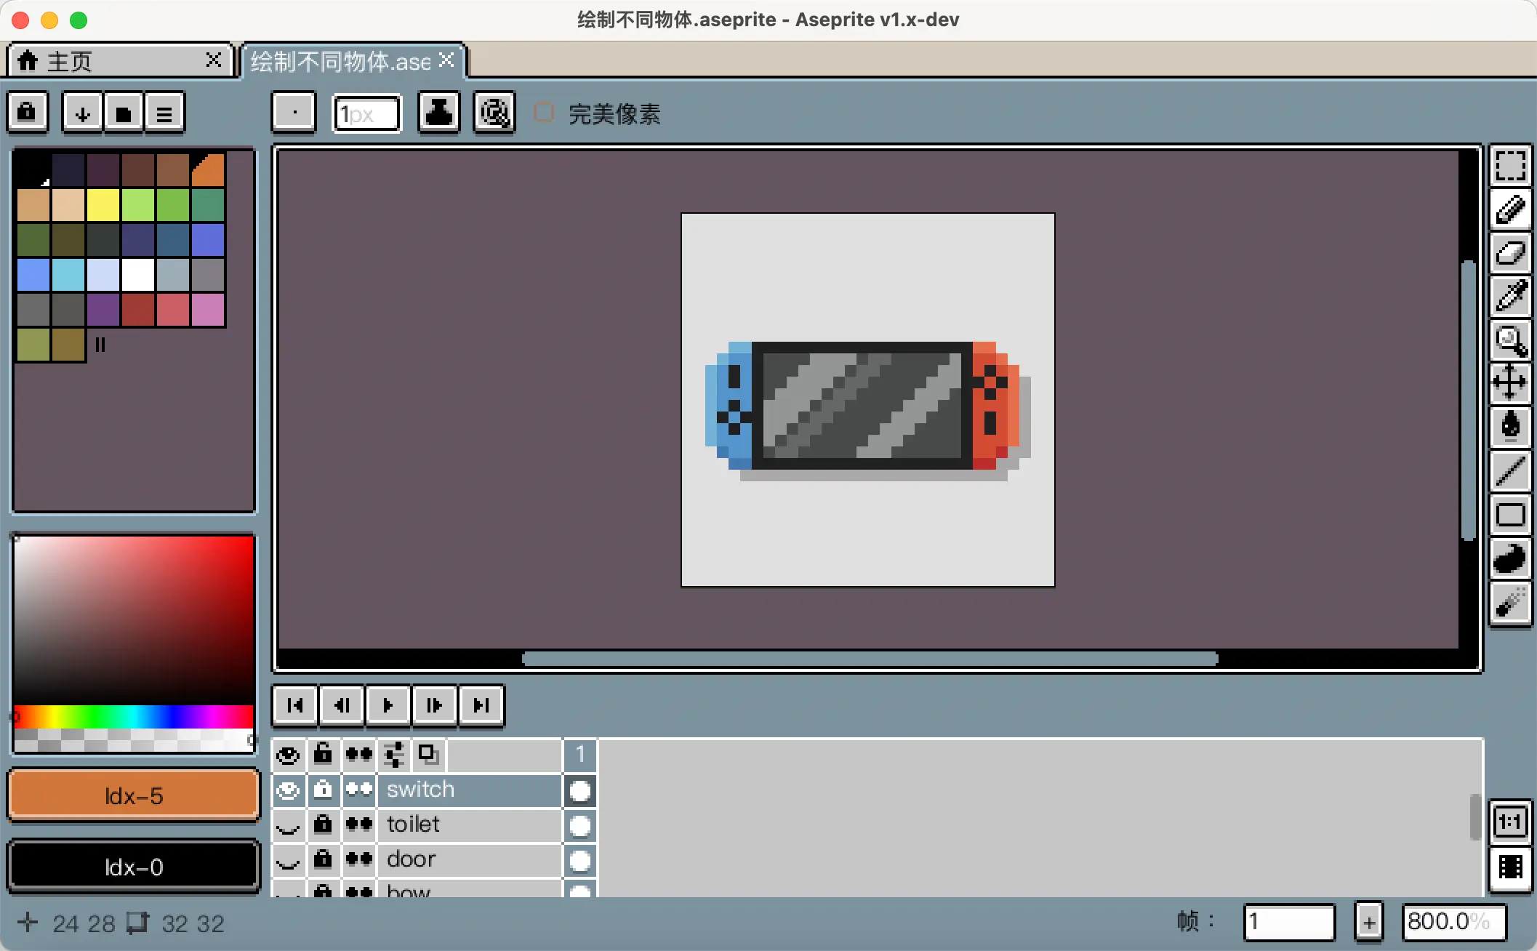Open the dynamics settings button
This screenshot has width=1537, height=951.
coord(494,113)
